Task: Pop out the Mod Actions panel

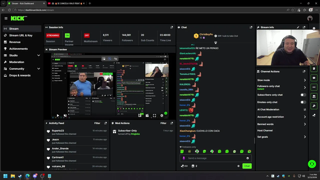Action: click(171, 123)
